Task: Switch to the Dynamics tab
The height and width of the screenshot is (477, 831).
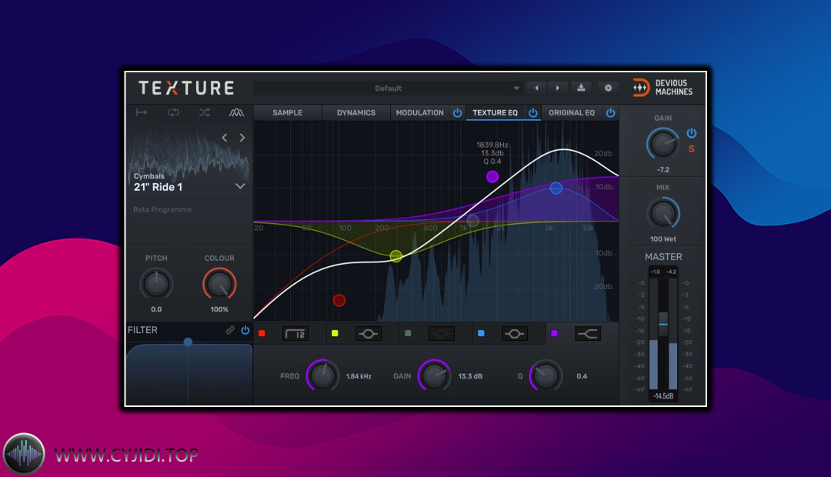Action: coord(356,113)
